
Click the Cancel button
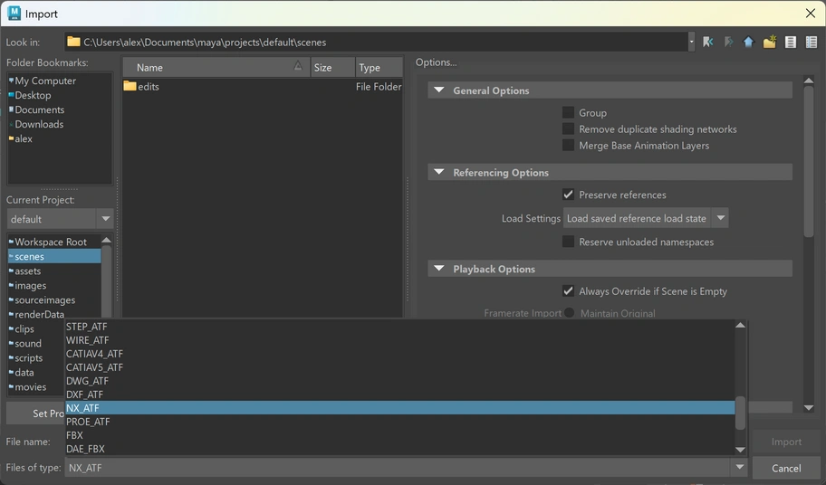click(x=786, y=468)
